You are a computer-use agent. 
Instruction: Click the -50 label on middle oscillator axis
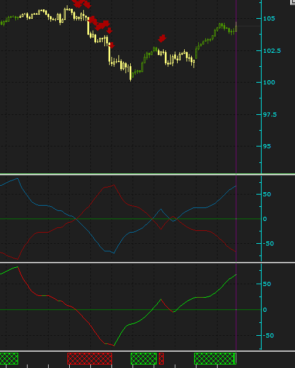(x=268, y=243)
